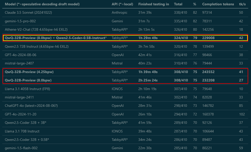Click the '1h 29m 49s' testing time cell
This screenshot has width=251, height=152.
coord(148,38)
